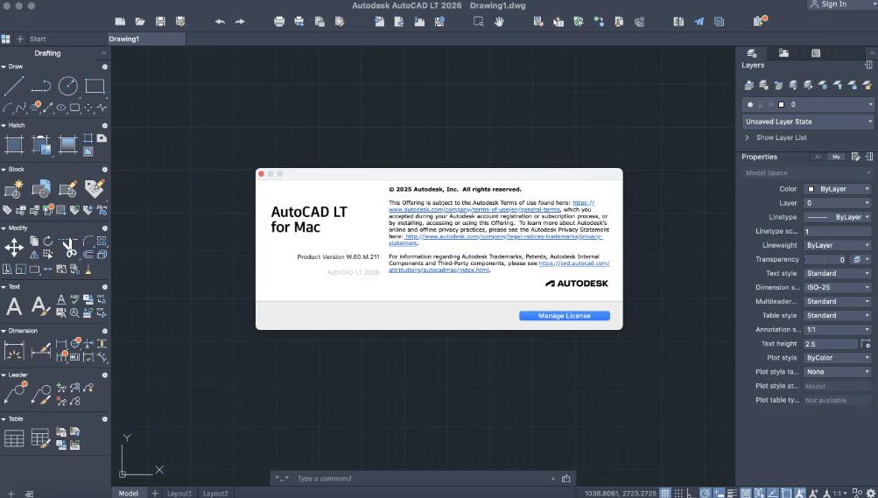This screenshot has height=498, width=878.
Task: Switch to the Drawing1 file tab
Action: point(147,39)
